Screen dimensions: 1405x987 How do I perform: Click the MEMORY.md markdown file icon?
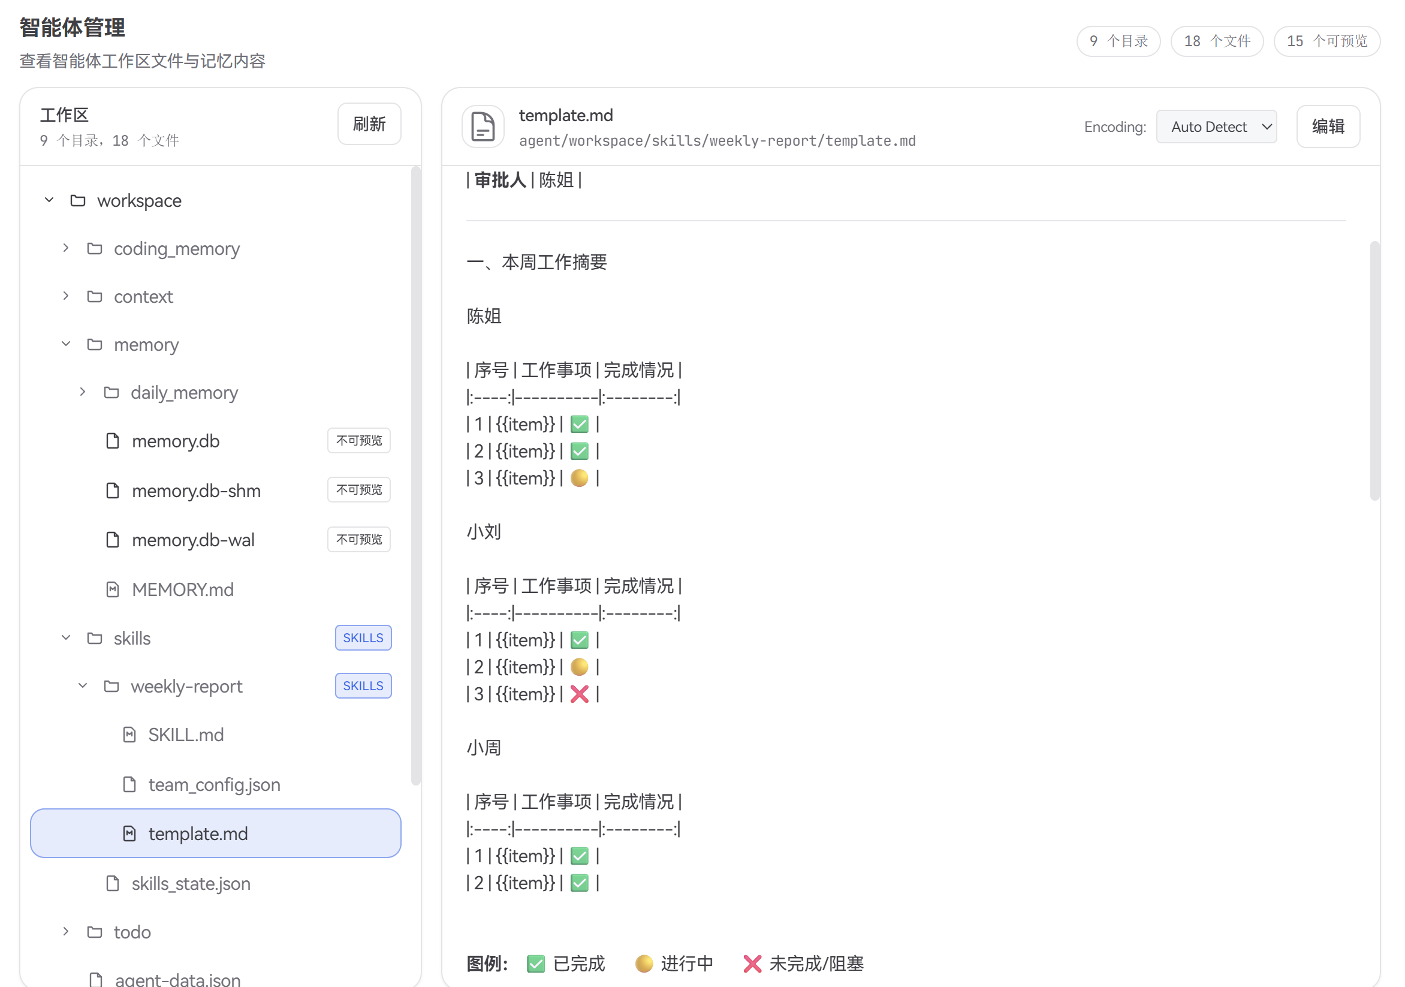[113, 589]
